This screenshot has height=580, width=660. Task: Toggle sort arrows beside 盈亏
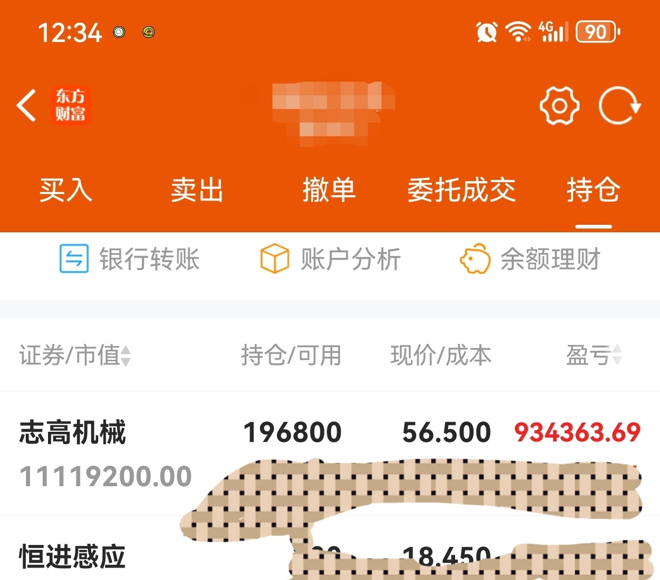(617, 355)
